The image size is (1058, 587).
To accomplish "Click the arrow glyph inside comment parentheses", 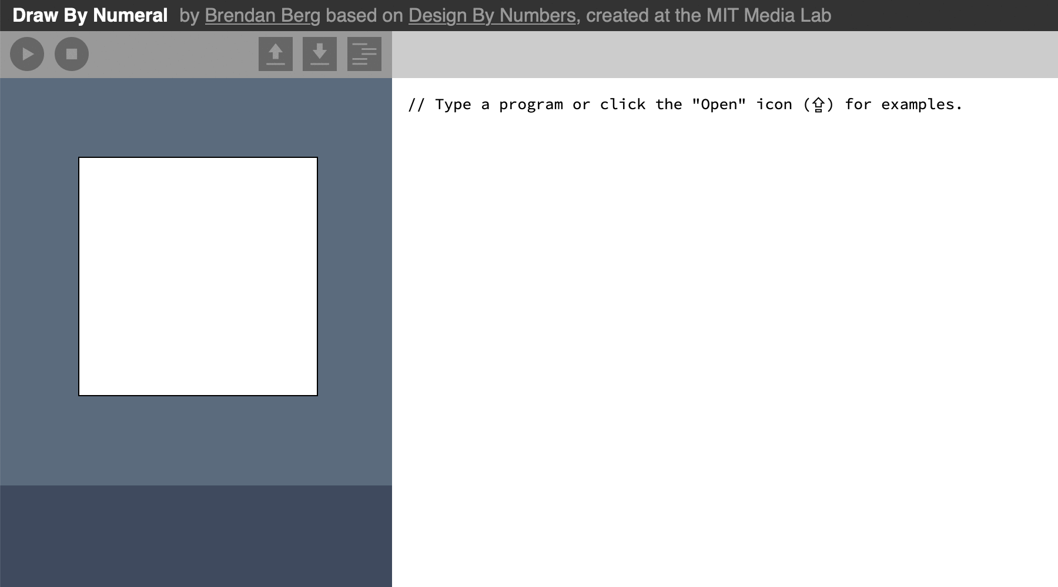I will 818,105.
